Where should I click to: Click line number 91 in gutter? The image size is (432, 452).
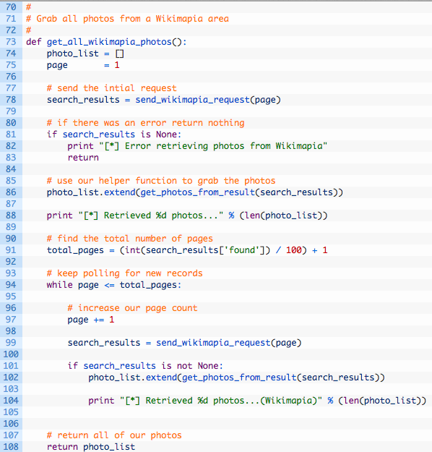[11, 250]
